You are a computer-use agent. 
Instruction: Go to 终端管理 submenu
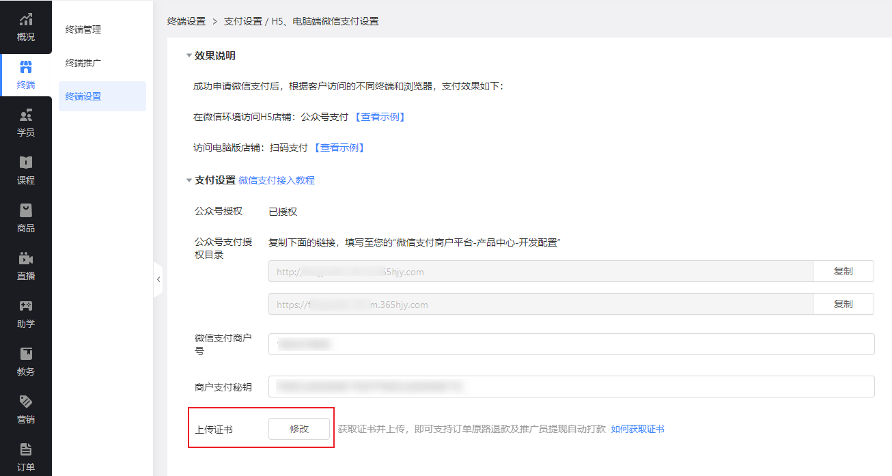[83, 29]
